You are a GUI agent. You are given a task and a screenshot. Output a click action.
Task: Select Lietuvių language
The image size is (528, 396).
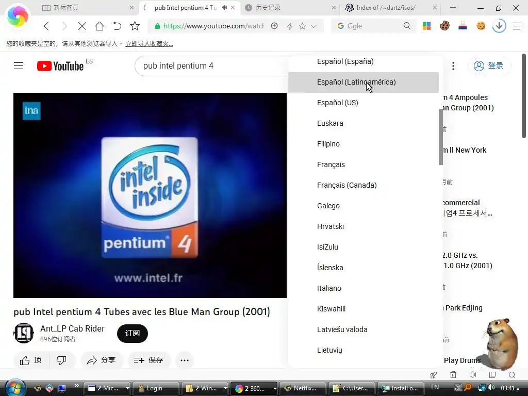tap(364, 350)
